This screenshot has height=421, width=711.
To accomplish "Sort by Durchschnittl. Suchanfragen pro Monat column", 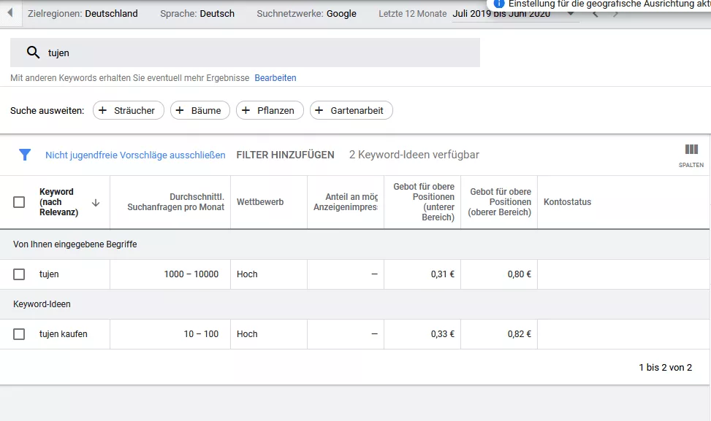I will click(175, 202).
